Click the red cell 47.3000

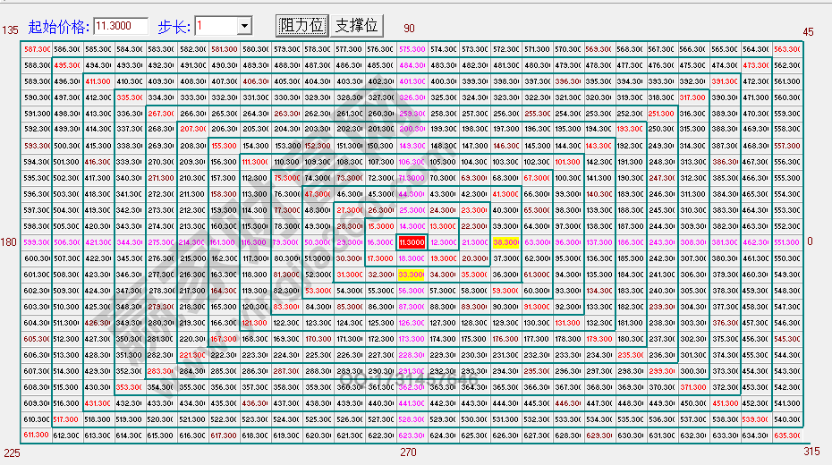318,194
